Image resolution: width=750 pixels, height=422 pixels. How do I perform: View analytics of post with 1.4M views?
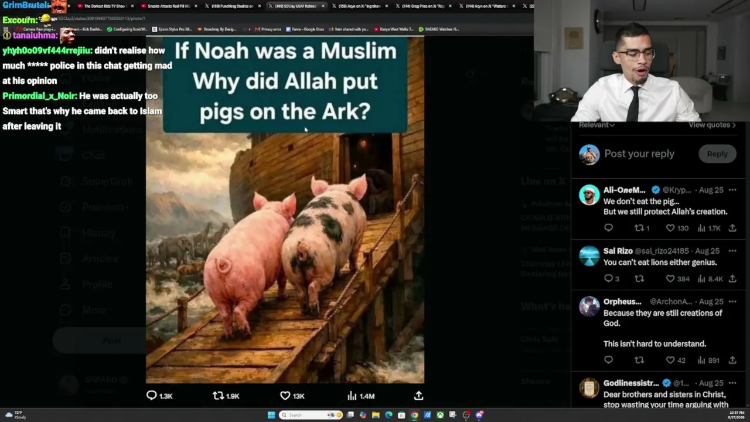point(361,396)
